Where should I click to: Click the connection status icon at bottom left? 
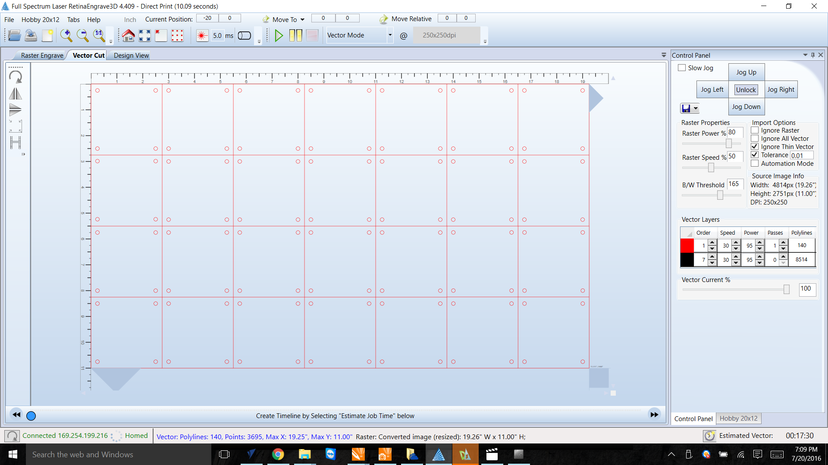pyautogui.click(x=12, y=436)
